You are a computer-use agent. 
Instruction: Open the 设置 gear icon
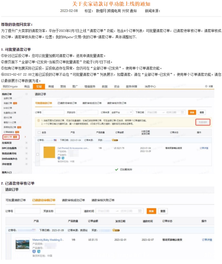point(206,86)
